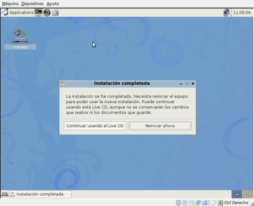Click the VirtualBox optical disc status icon
The width and height of the screenshot is (254, 206).
pos(185,203)
